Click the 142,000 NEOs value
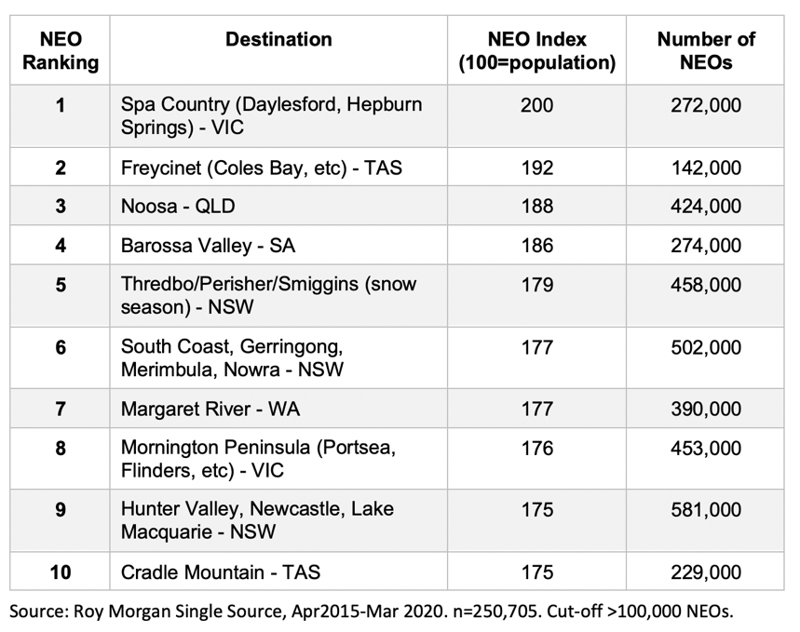The width and height of the screenshot is (800, 632). [x=706, y=168]
